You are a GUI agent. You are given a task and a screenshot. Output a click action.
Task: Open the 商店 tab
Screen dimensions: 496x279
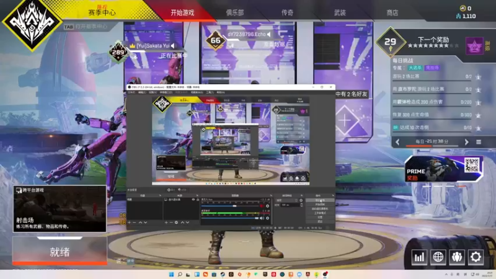392,12
